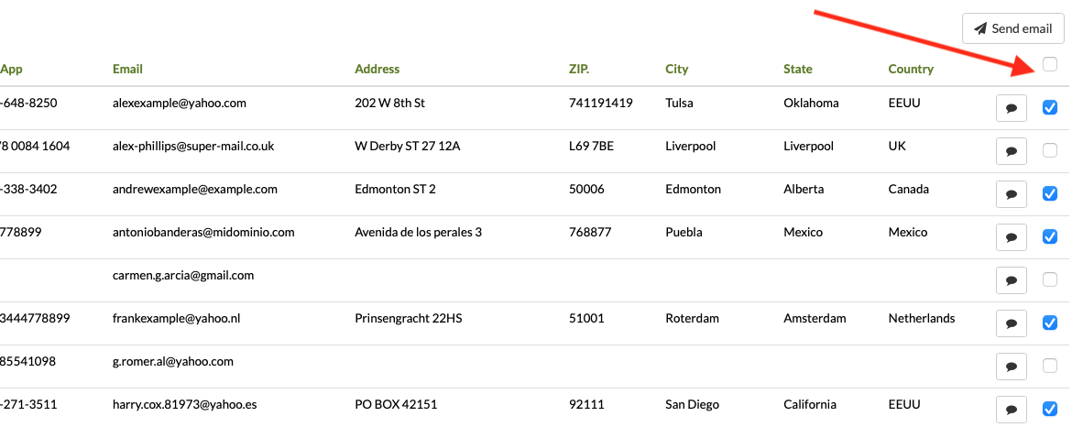Check the Liverpool row checkbox
The width and height of the screenshot is (1072, 427).
1050,150
